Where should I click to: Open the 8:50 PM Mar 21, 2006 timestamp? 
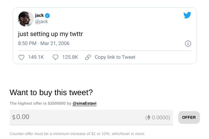click(44, 43)
